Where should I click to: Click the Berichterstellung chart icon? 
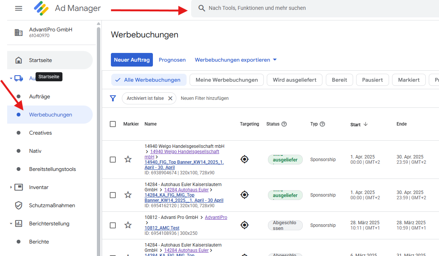pyautogui.click(x=19, y=223)
